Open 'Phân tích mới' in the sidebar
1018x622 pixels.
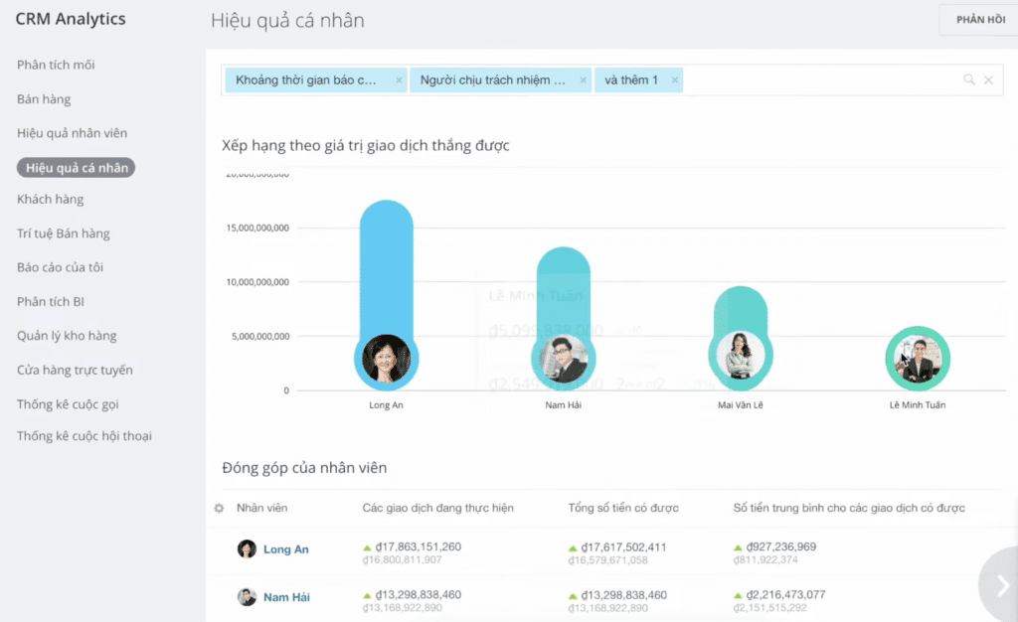[x=56, y=65]
